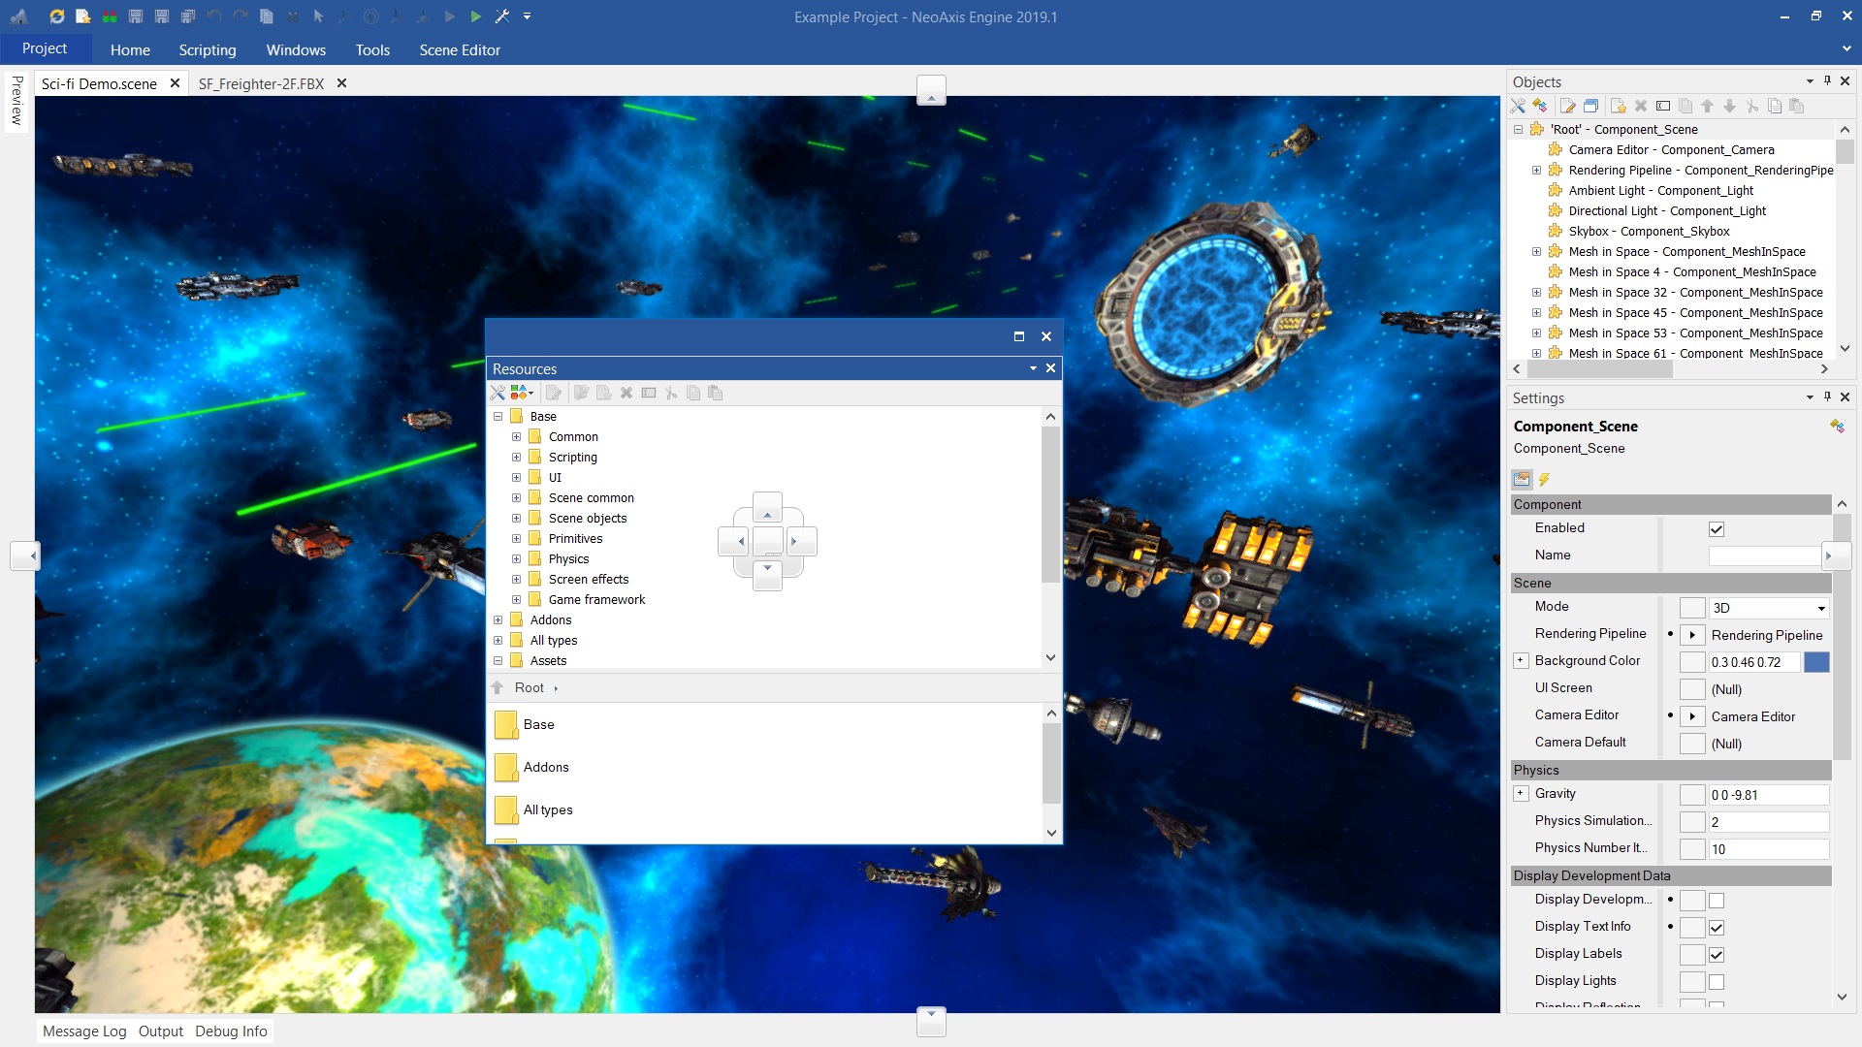Click the Move Up arrow in the Objects toolbar

[1708, 106]
